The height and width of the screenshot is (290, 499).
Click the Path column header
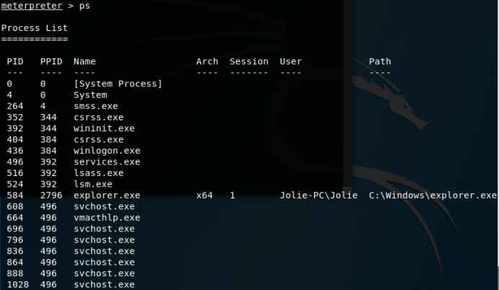380,61
